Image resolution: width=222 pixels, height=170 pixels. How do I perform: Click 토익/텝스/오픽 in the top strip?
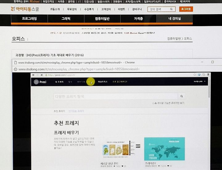[133, 2]
